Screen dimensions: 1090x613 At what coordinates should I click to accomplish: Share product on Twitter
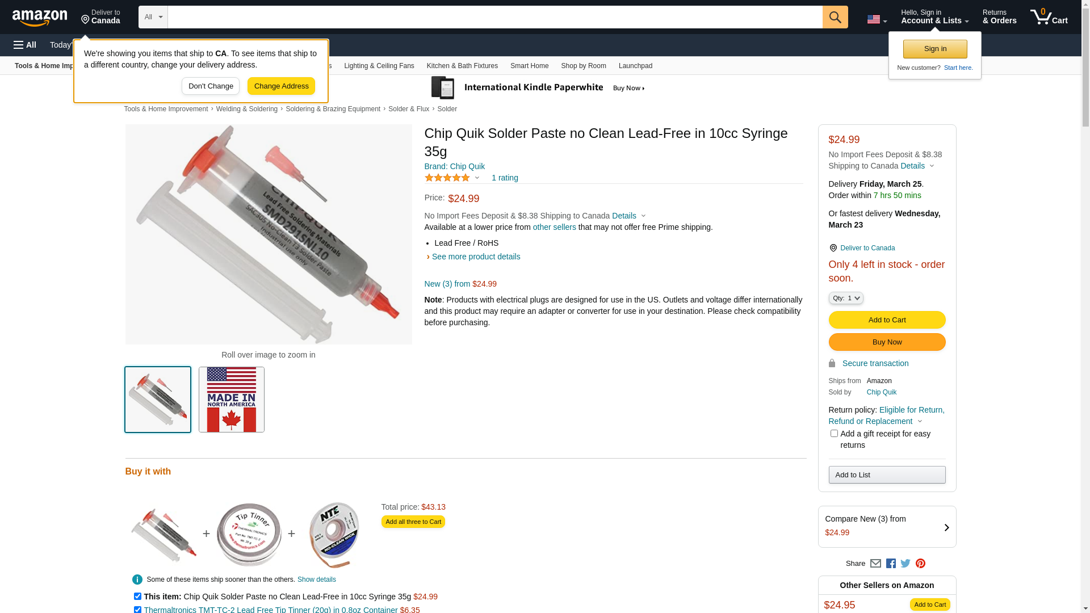pos(905,564)
